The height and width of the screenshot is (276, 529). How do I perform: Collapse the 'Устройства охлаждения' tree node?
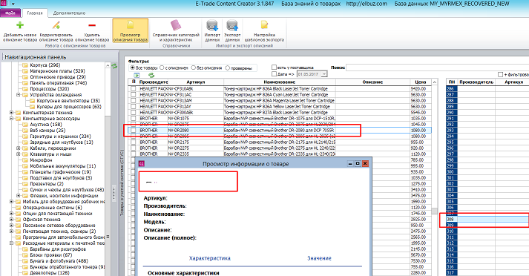coord(19,95)
